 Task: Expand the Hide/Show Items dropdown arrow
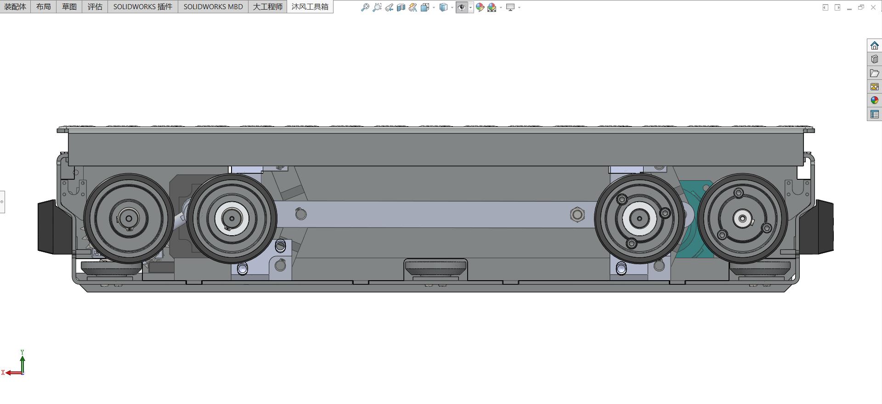(x=470, y=7)
